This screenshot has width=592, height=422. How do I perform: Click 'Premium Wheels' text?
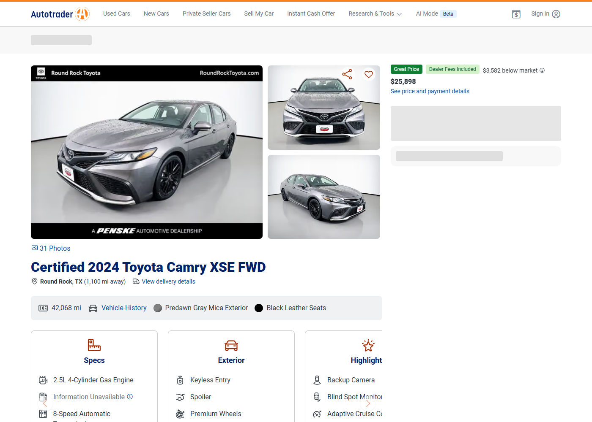coord(216,414)
